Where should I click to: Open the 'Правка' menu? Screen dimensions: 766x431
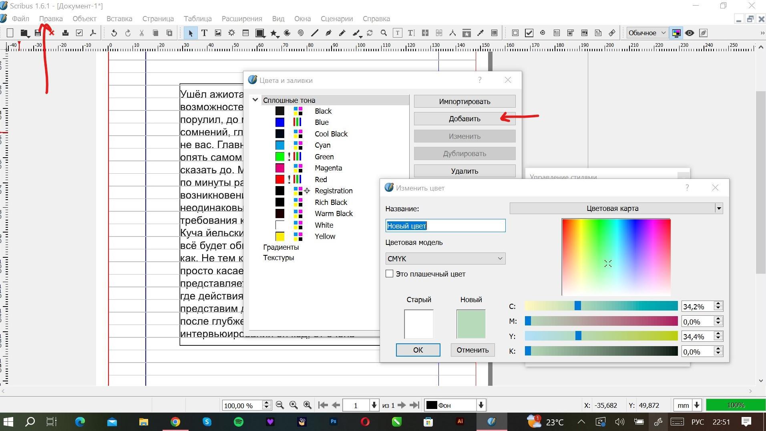click(51, 19)
